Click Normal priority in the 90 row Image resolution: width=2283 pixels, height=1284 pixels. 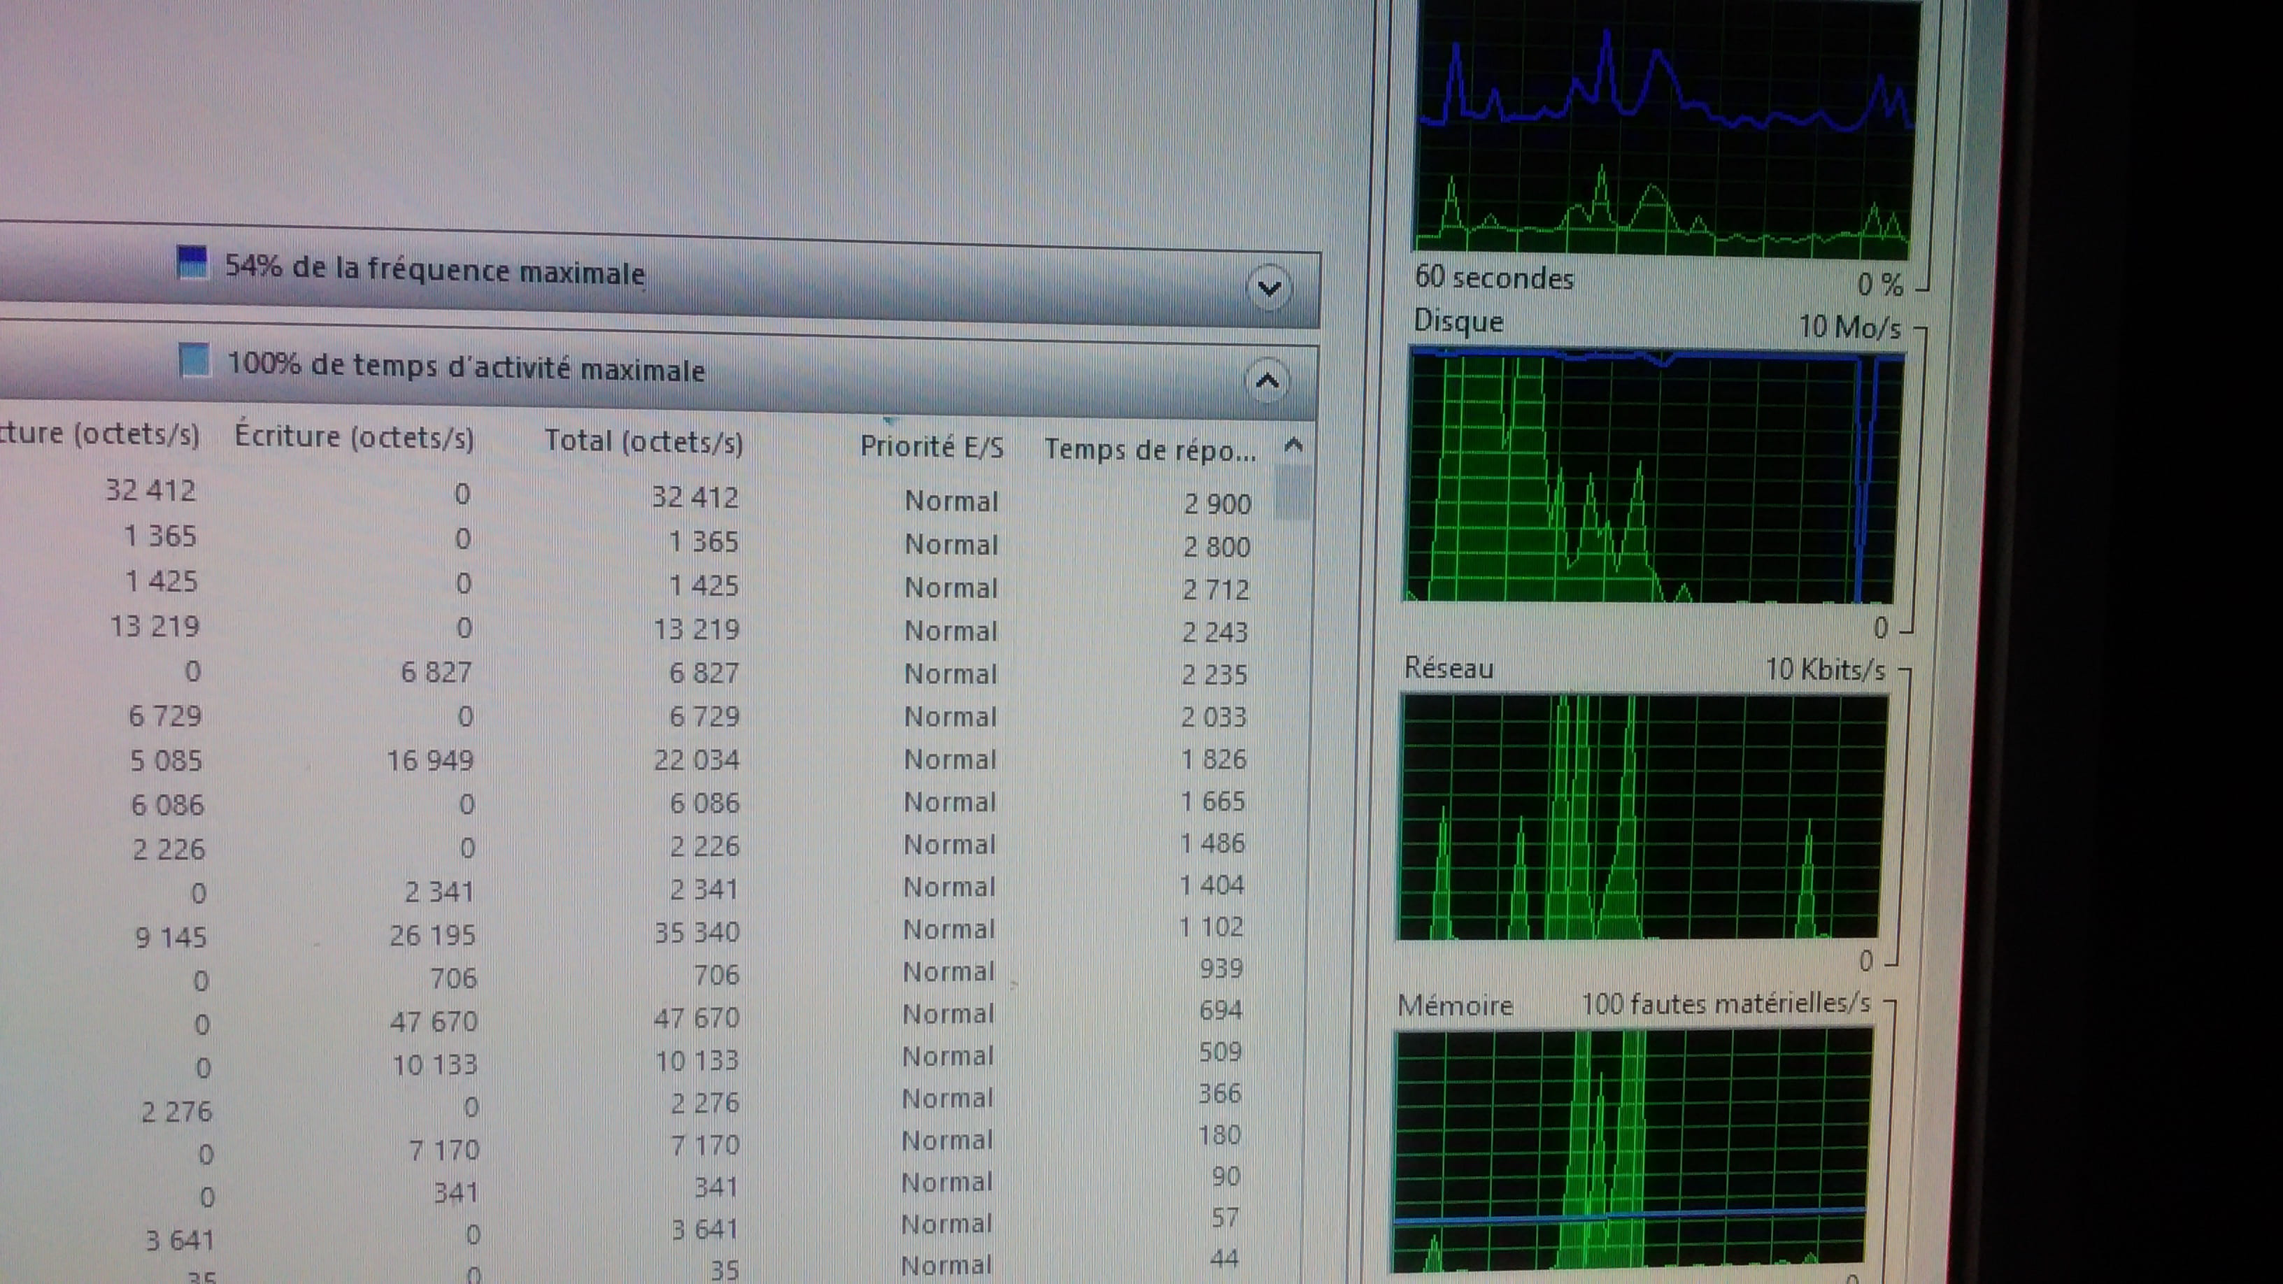tap(948, 1182)
